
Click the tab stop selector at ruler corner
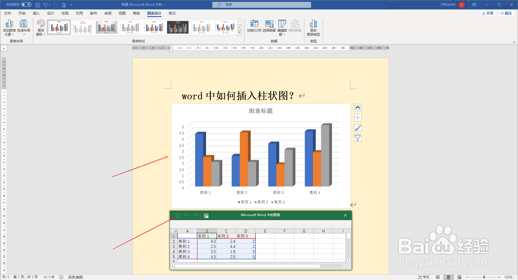(4, 48)
